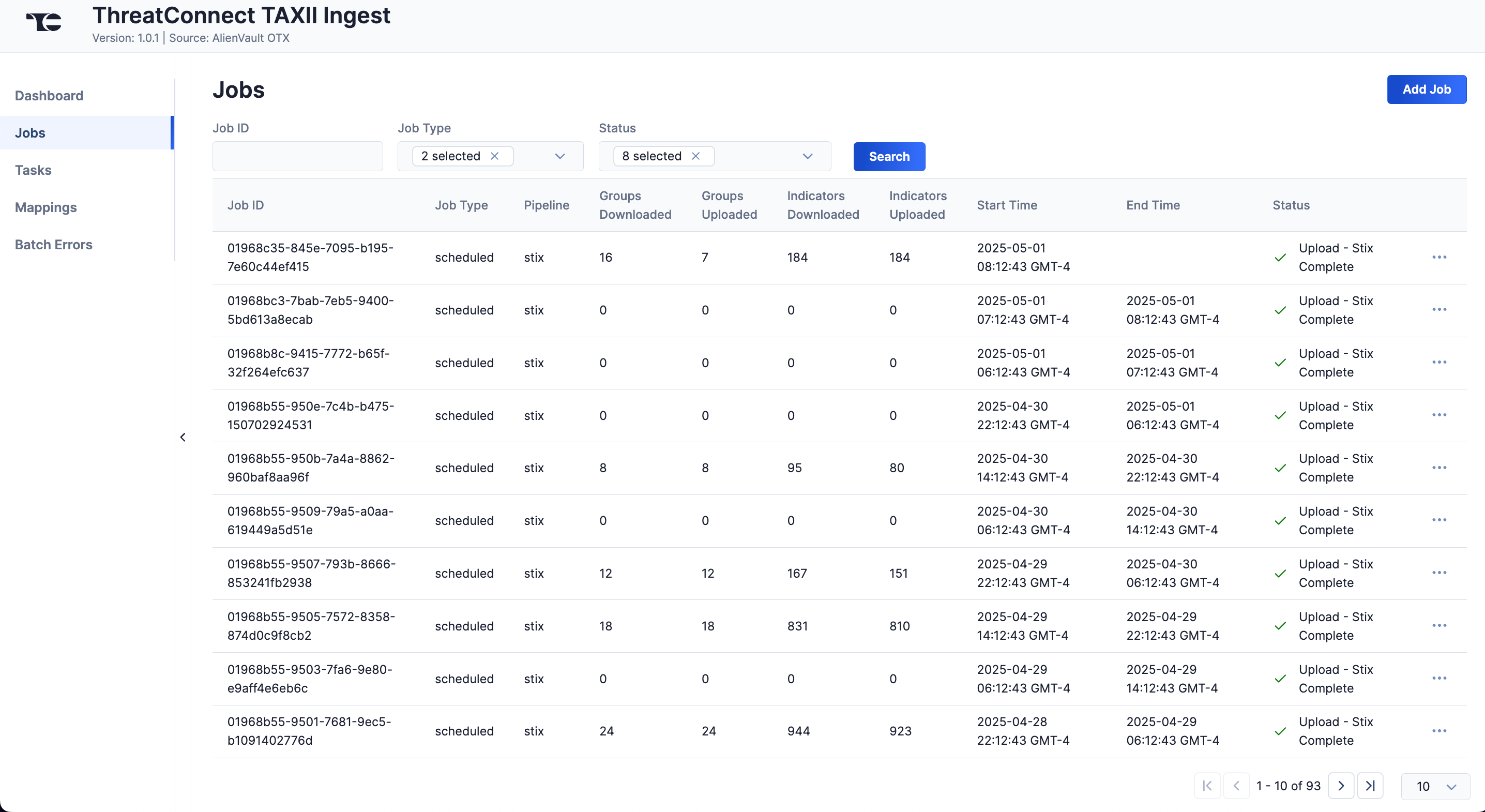Select job ID 01968b55-9501-7681-9ec5-b1091402776d

coord(309,731)
